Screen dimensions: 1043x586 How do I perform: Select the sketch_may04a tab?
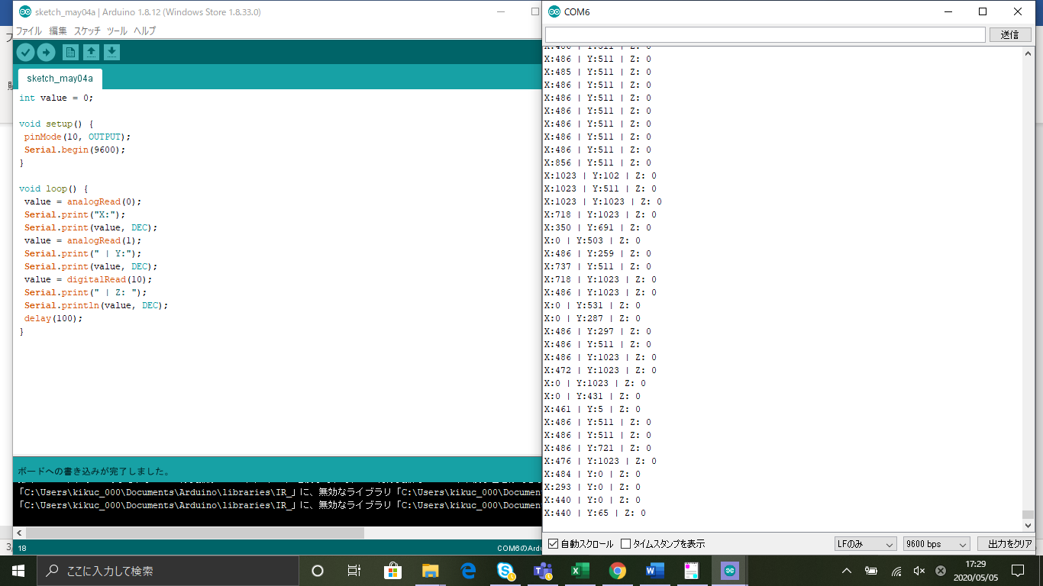60,79
